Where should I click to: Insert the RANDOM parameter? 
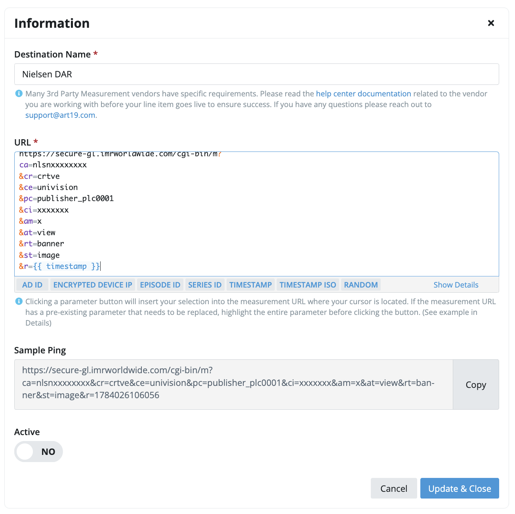tap(361, 285)
